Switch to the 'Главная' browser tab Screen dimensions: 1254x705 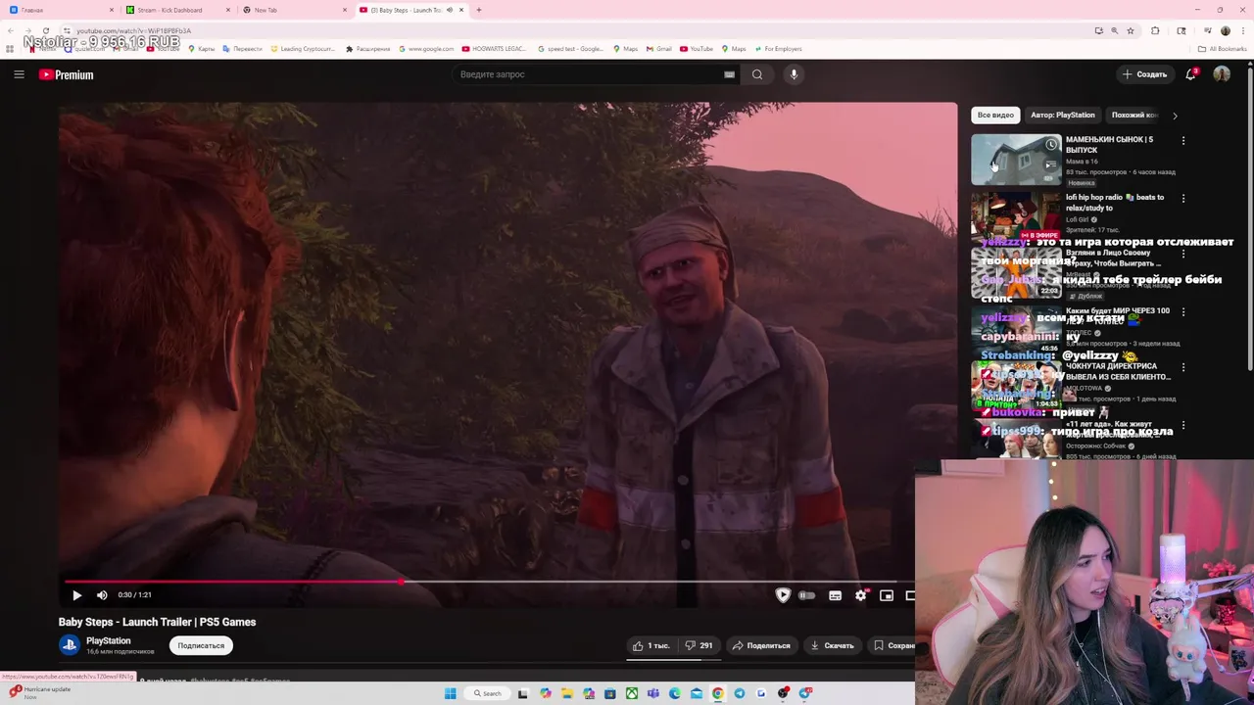click(x=59, y=10)
